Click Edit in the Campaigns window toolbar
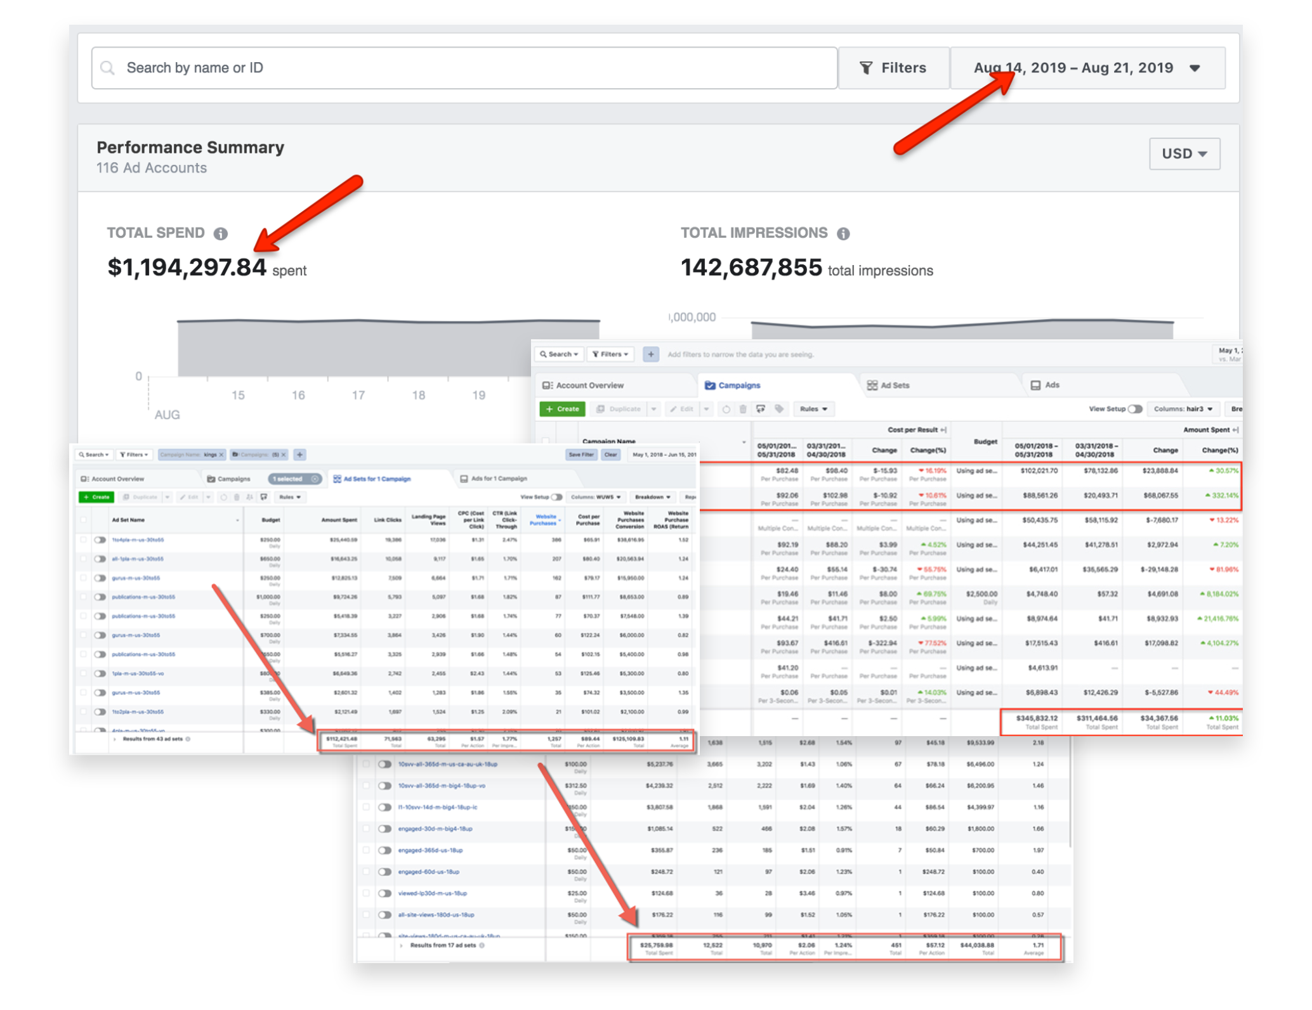 pos(682,409)
